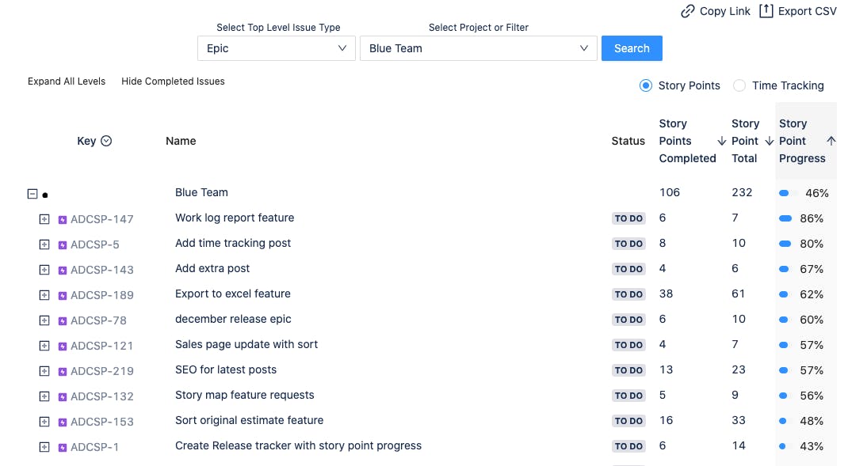Click the TO DO badge for ADCSP-1
This screenshot has width=848, height=466.
[628, 446]
